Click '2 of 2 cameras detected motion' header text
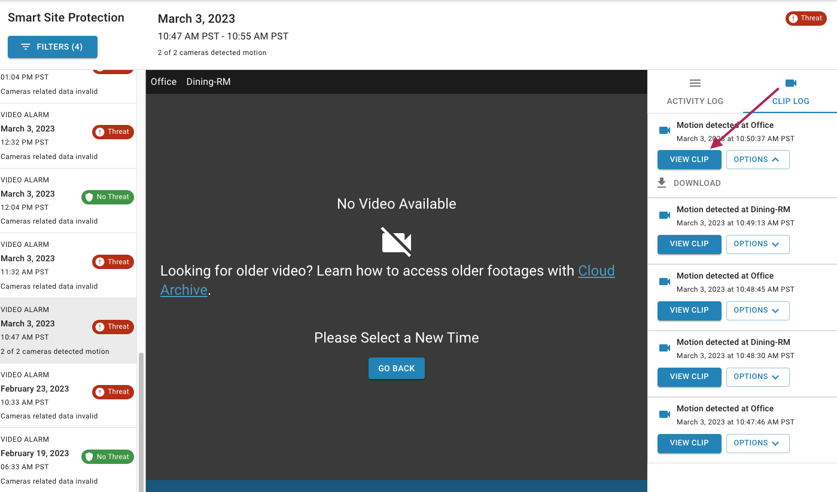837x492 pixels. pos(212,53)
